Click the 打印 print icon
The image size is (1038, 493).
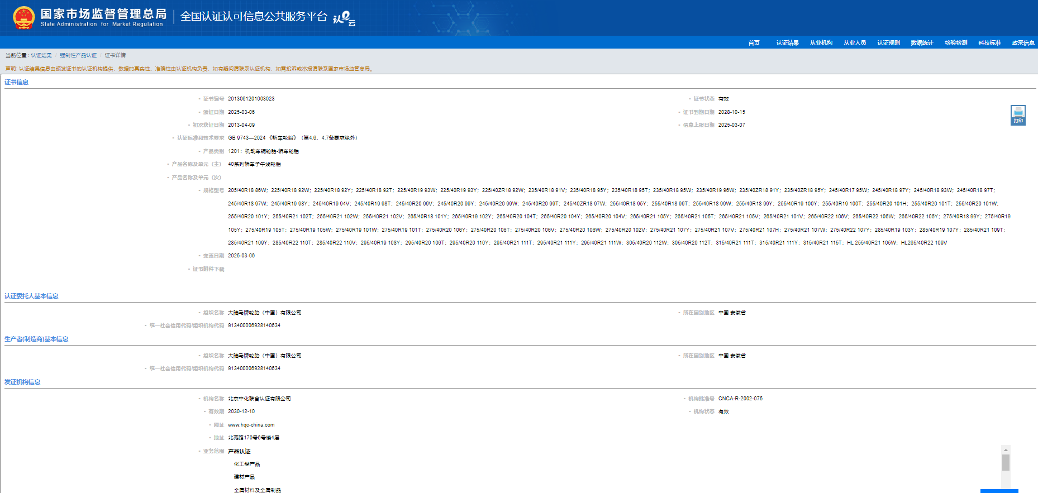click(1018, 115)
